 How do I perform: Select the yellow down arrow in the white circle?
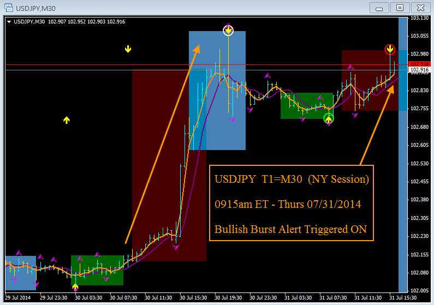pyautogui.click(x=228, y=31)
